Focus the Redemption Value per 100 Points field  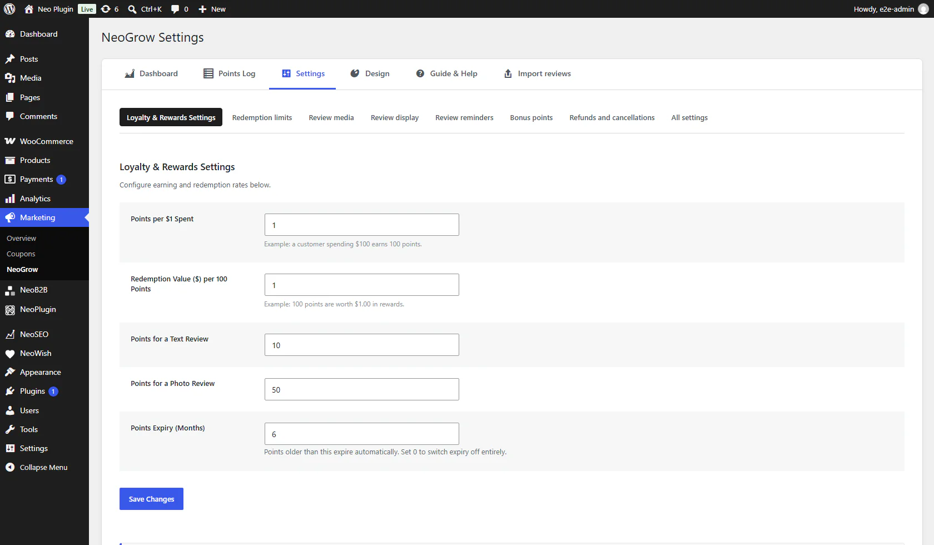[362, 285]
